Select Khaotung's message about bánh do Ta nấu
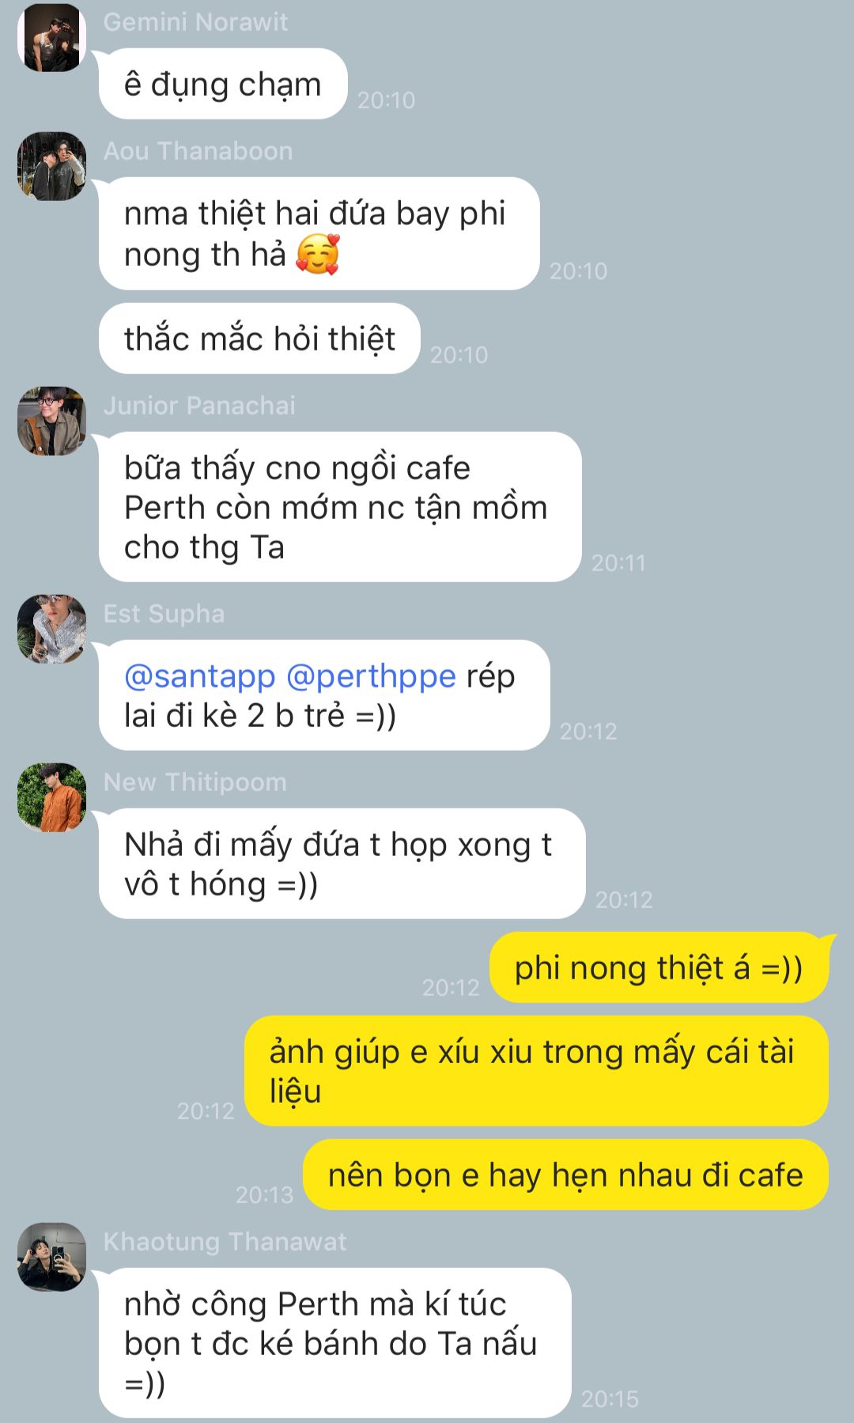Screen dimensions: 854x1423 coord(335,1343)
